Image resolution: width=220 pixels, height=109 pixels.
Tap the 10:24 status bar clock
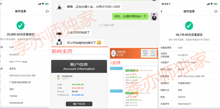click(164, 4)
